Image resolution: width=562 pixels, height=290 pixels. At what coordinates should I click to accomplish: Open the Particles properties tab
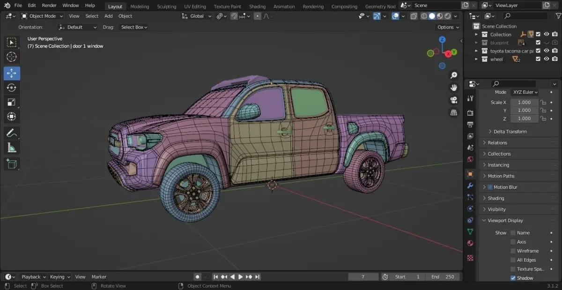470,197
